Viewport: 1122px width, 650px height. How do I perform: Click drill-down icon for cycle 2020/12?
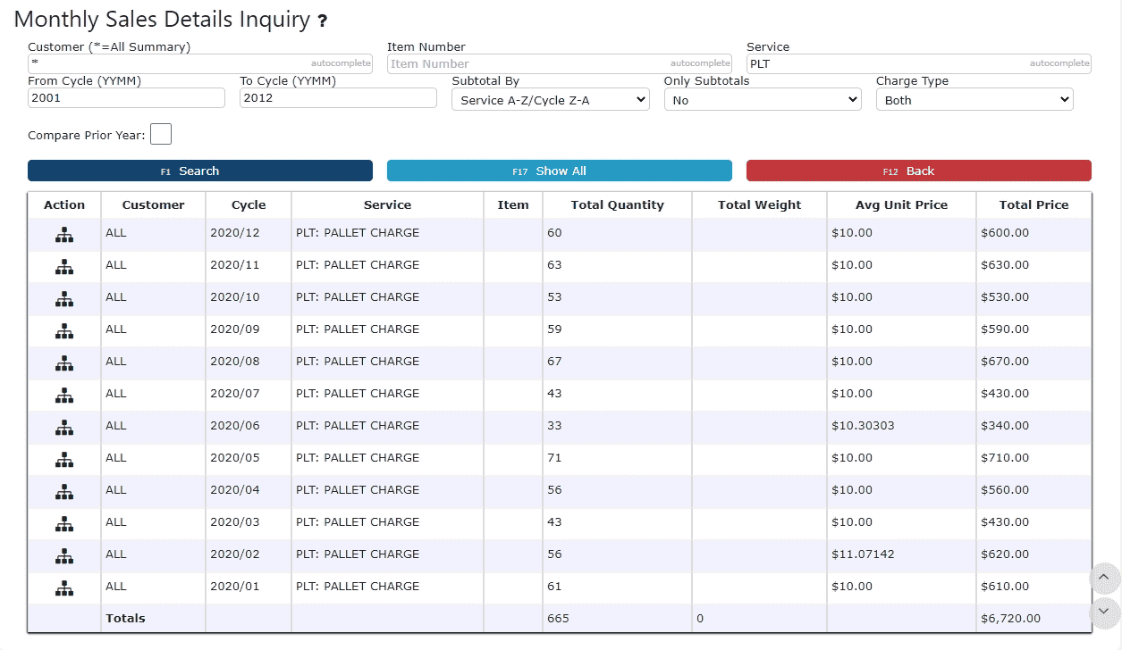pos(64,235)
